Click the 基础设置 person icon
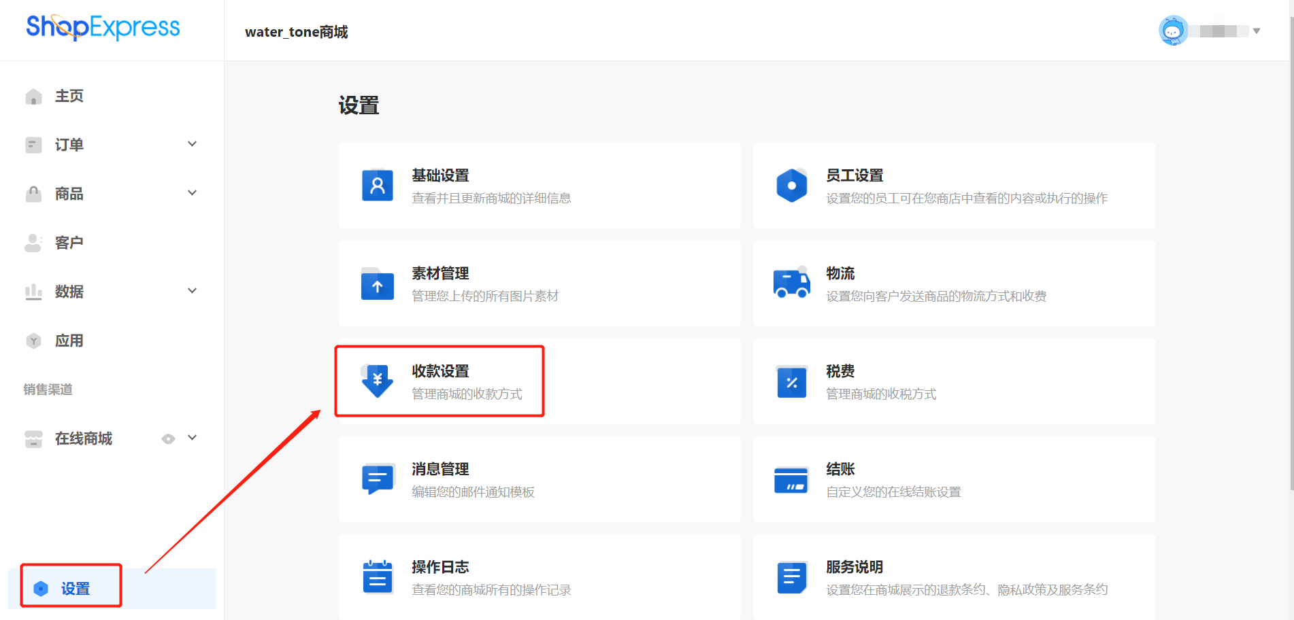This screenshot has width=1294, height=620. tap(378, 185)
